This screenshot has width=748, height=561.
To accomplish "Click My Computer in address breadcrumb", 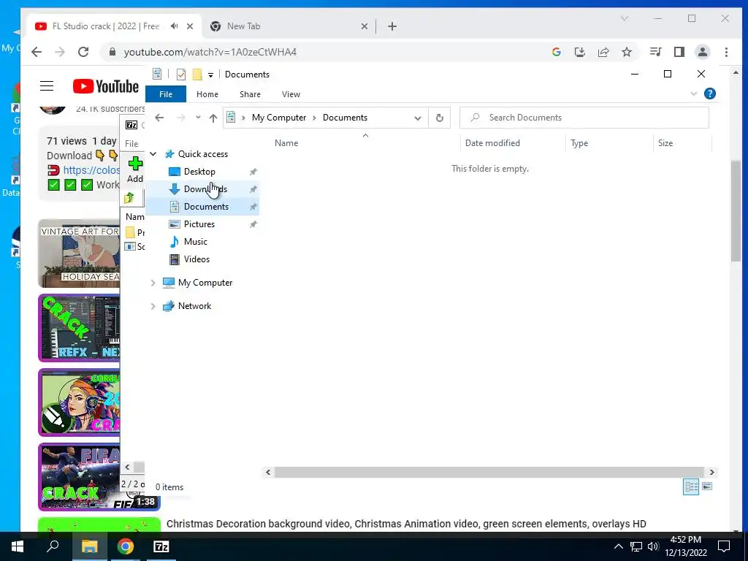I will click(278, 118).
